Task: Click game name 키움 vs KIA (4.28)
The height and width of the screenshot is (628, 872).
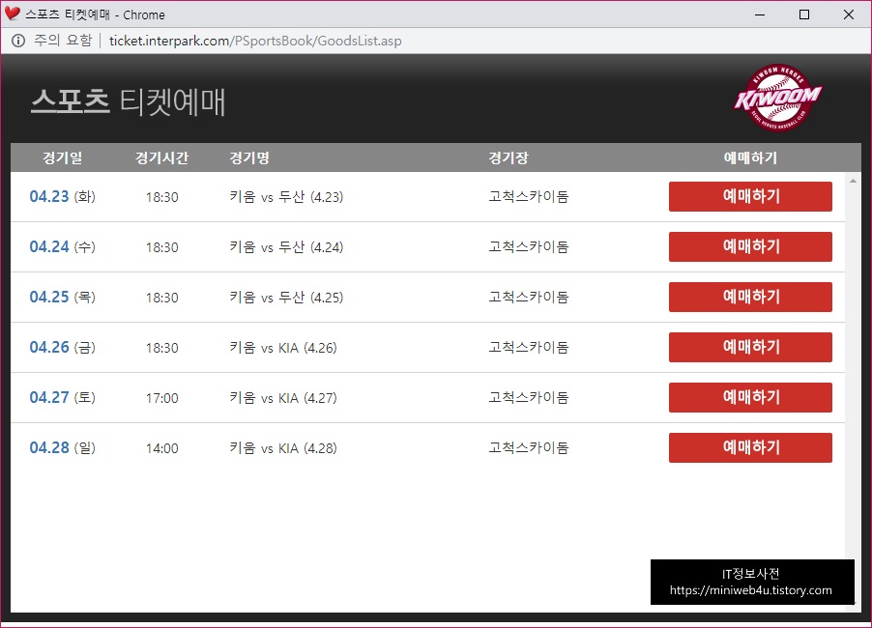Action: (x=283, y=448)
